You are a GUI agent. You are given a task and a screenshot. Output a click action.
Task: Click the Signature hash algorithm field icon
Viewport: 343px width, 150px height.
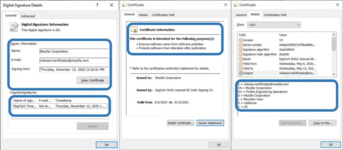pyautogui.click(x=241, y=54)
